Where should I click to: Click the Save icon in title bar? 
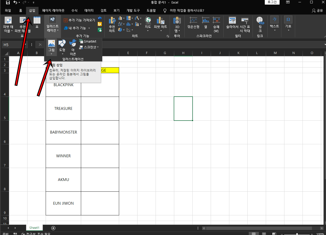(8, 3)
